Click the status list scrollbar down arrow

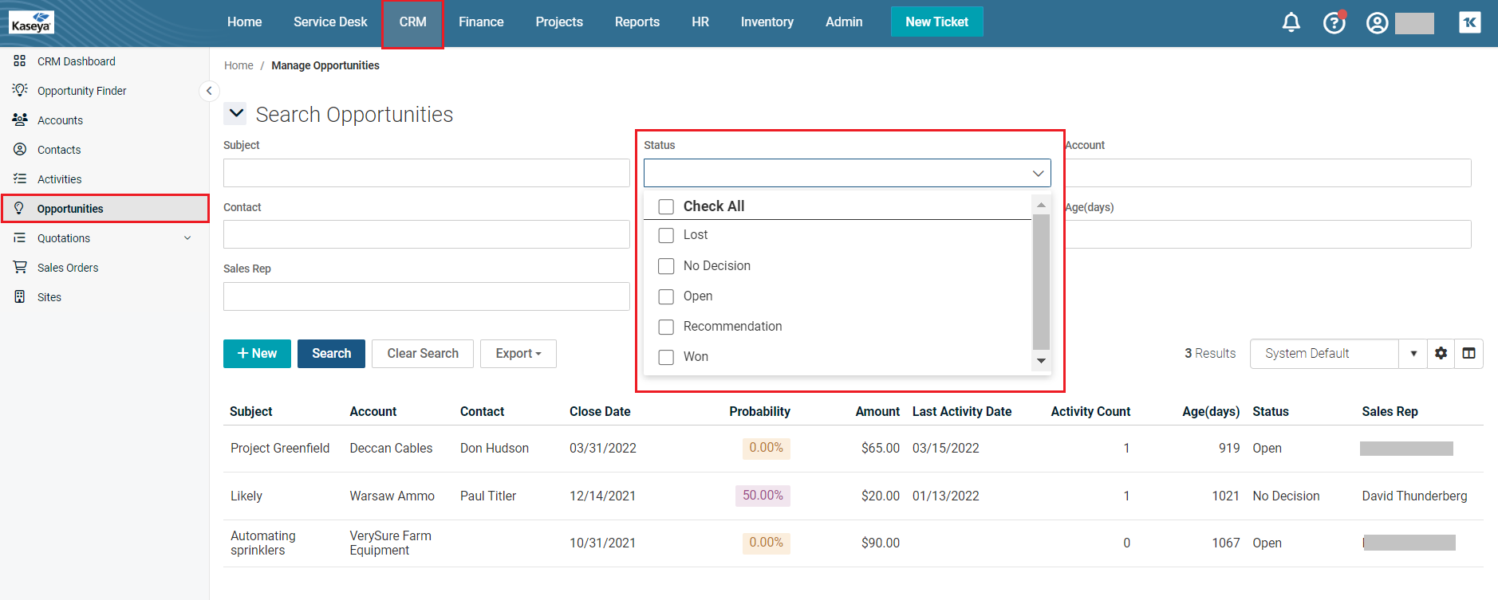pos(1041,361)
